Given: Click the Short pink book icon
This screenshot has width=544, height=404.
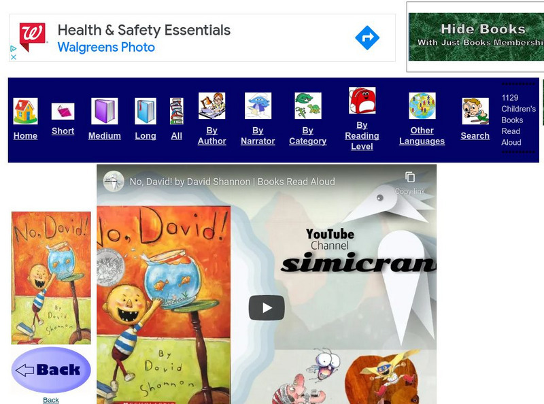Looking at the screenshot, I should (x=63, y=112).
